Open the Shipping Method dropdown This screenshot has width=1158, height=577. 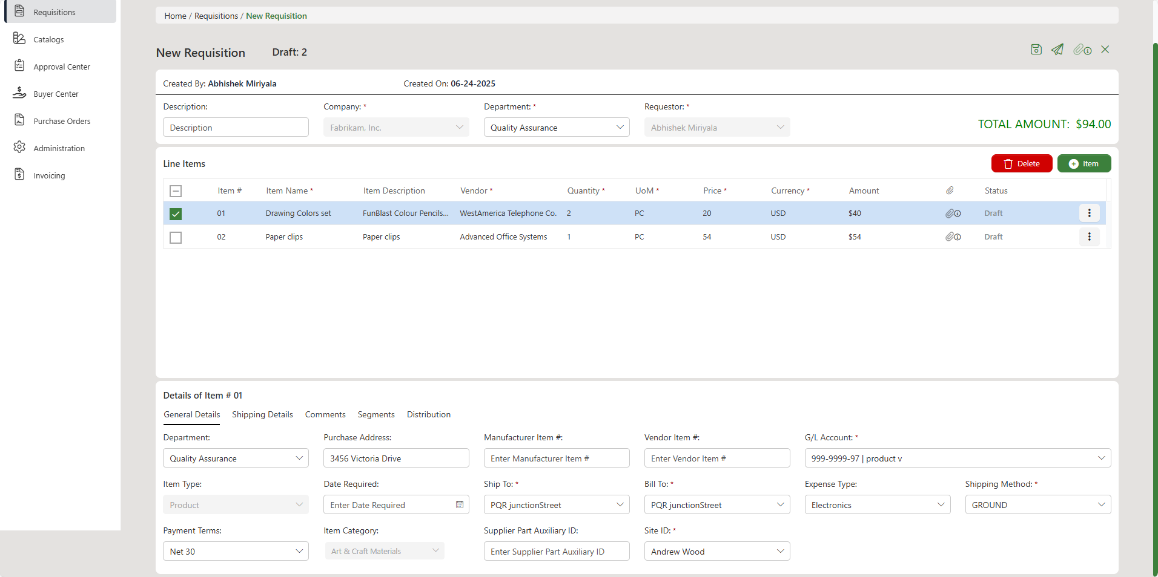[1038, 504]
